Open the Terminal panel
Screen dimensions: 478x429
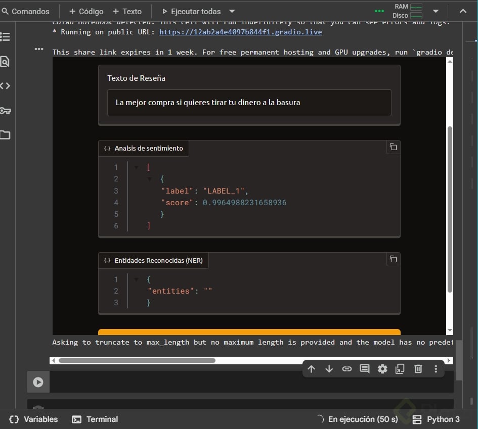[x=95, y=419]
